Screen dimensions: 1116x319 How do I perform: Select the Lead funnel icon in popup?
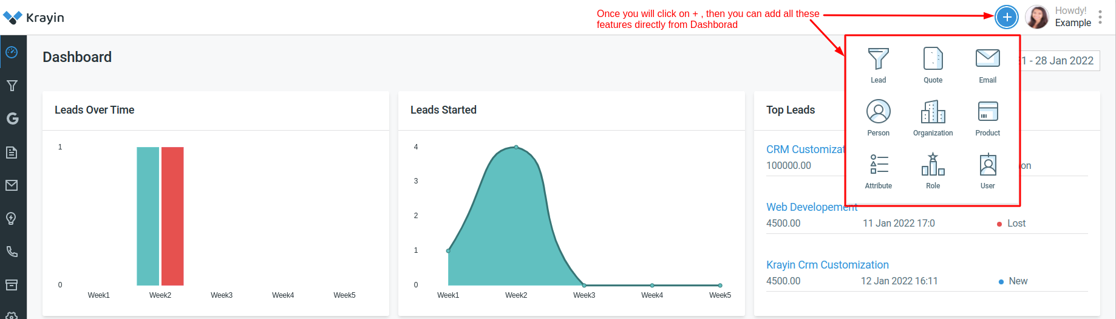pos(878,60)
